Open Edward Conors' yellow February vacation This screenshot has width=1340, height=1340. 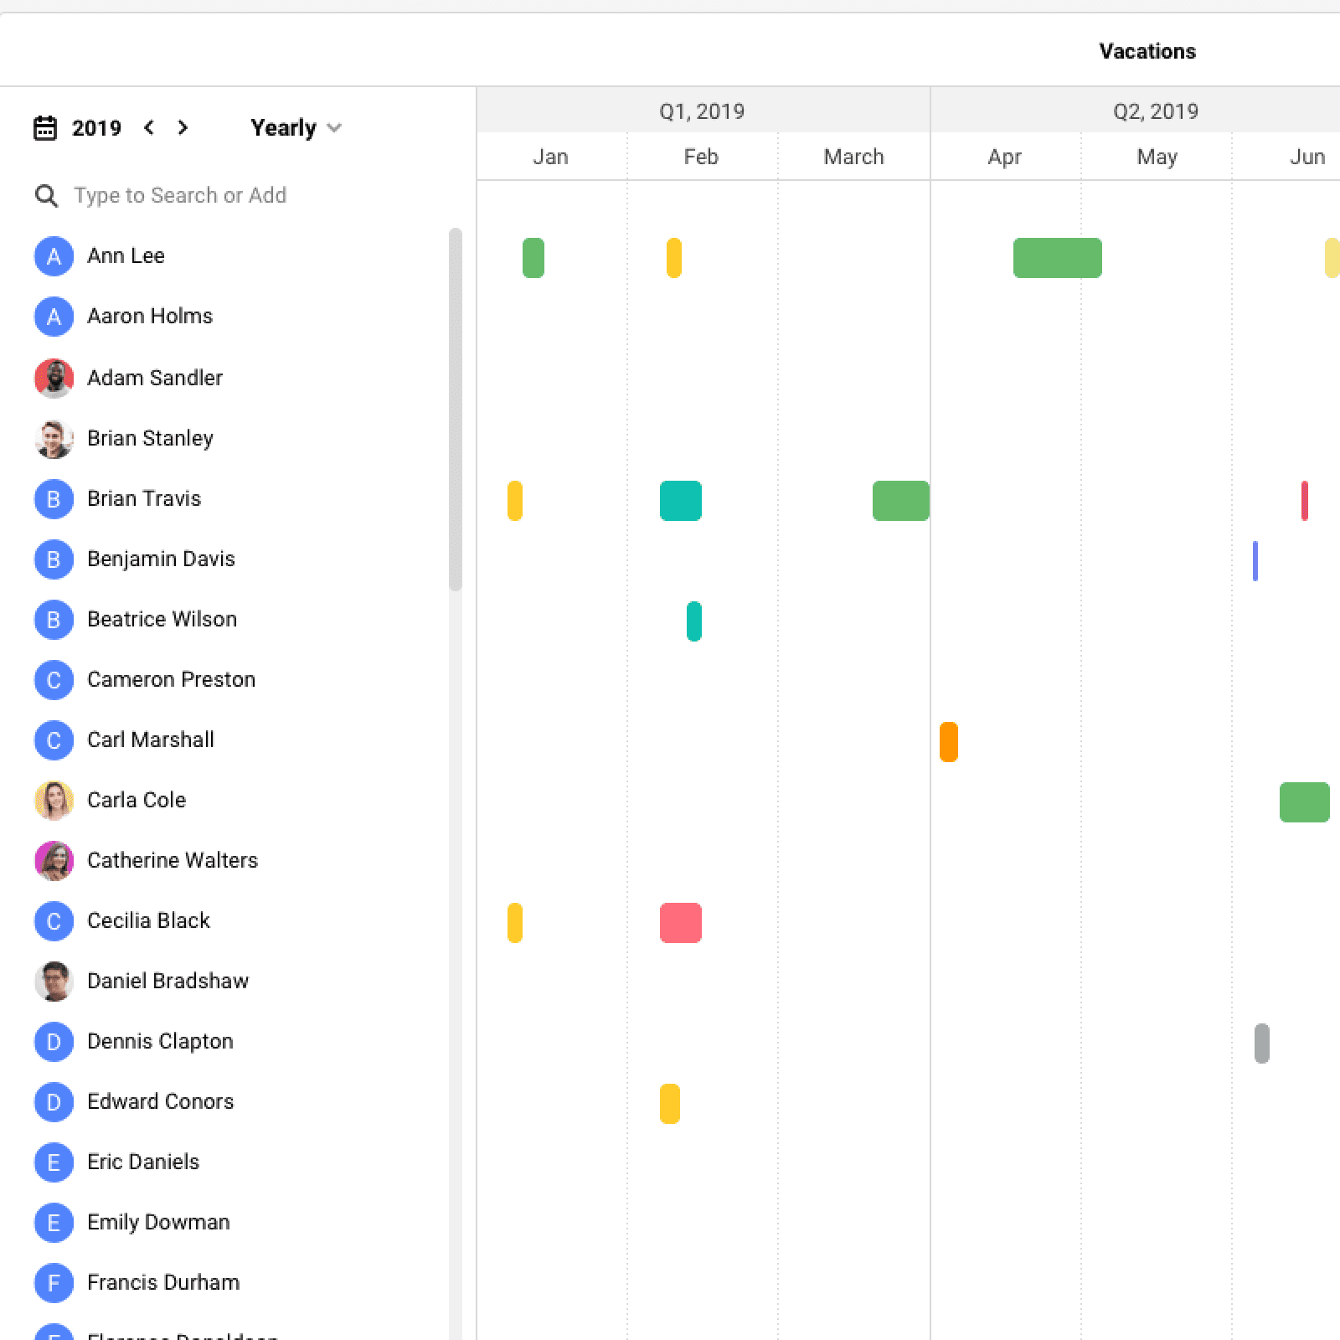pos(670,1104)
